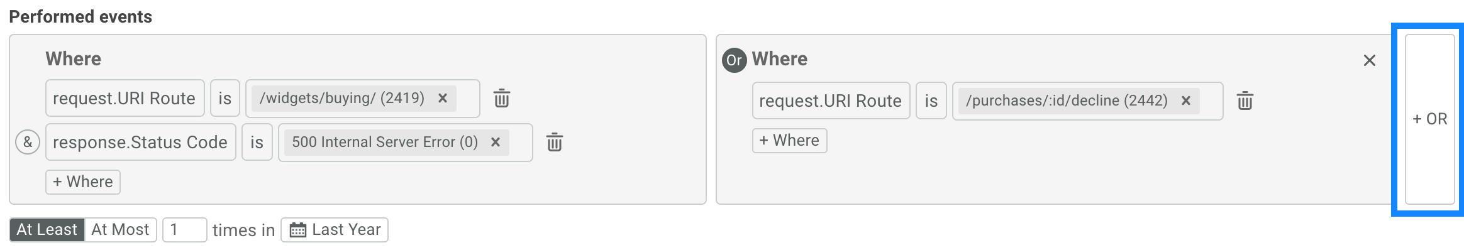The width and height of the screenshot is (1464, 250).
Task: Remove the /purchases/:id/decline (2442) tag
Action: pyautogui.click(x=1186, y=101)
